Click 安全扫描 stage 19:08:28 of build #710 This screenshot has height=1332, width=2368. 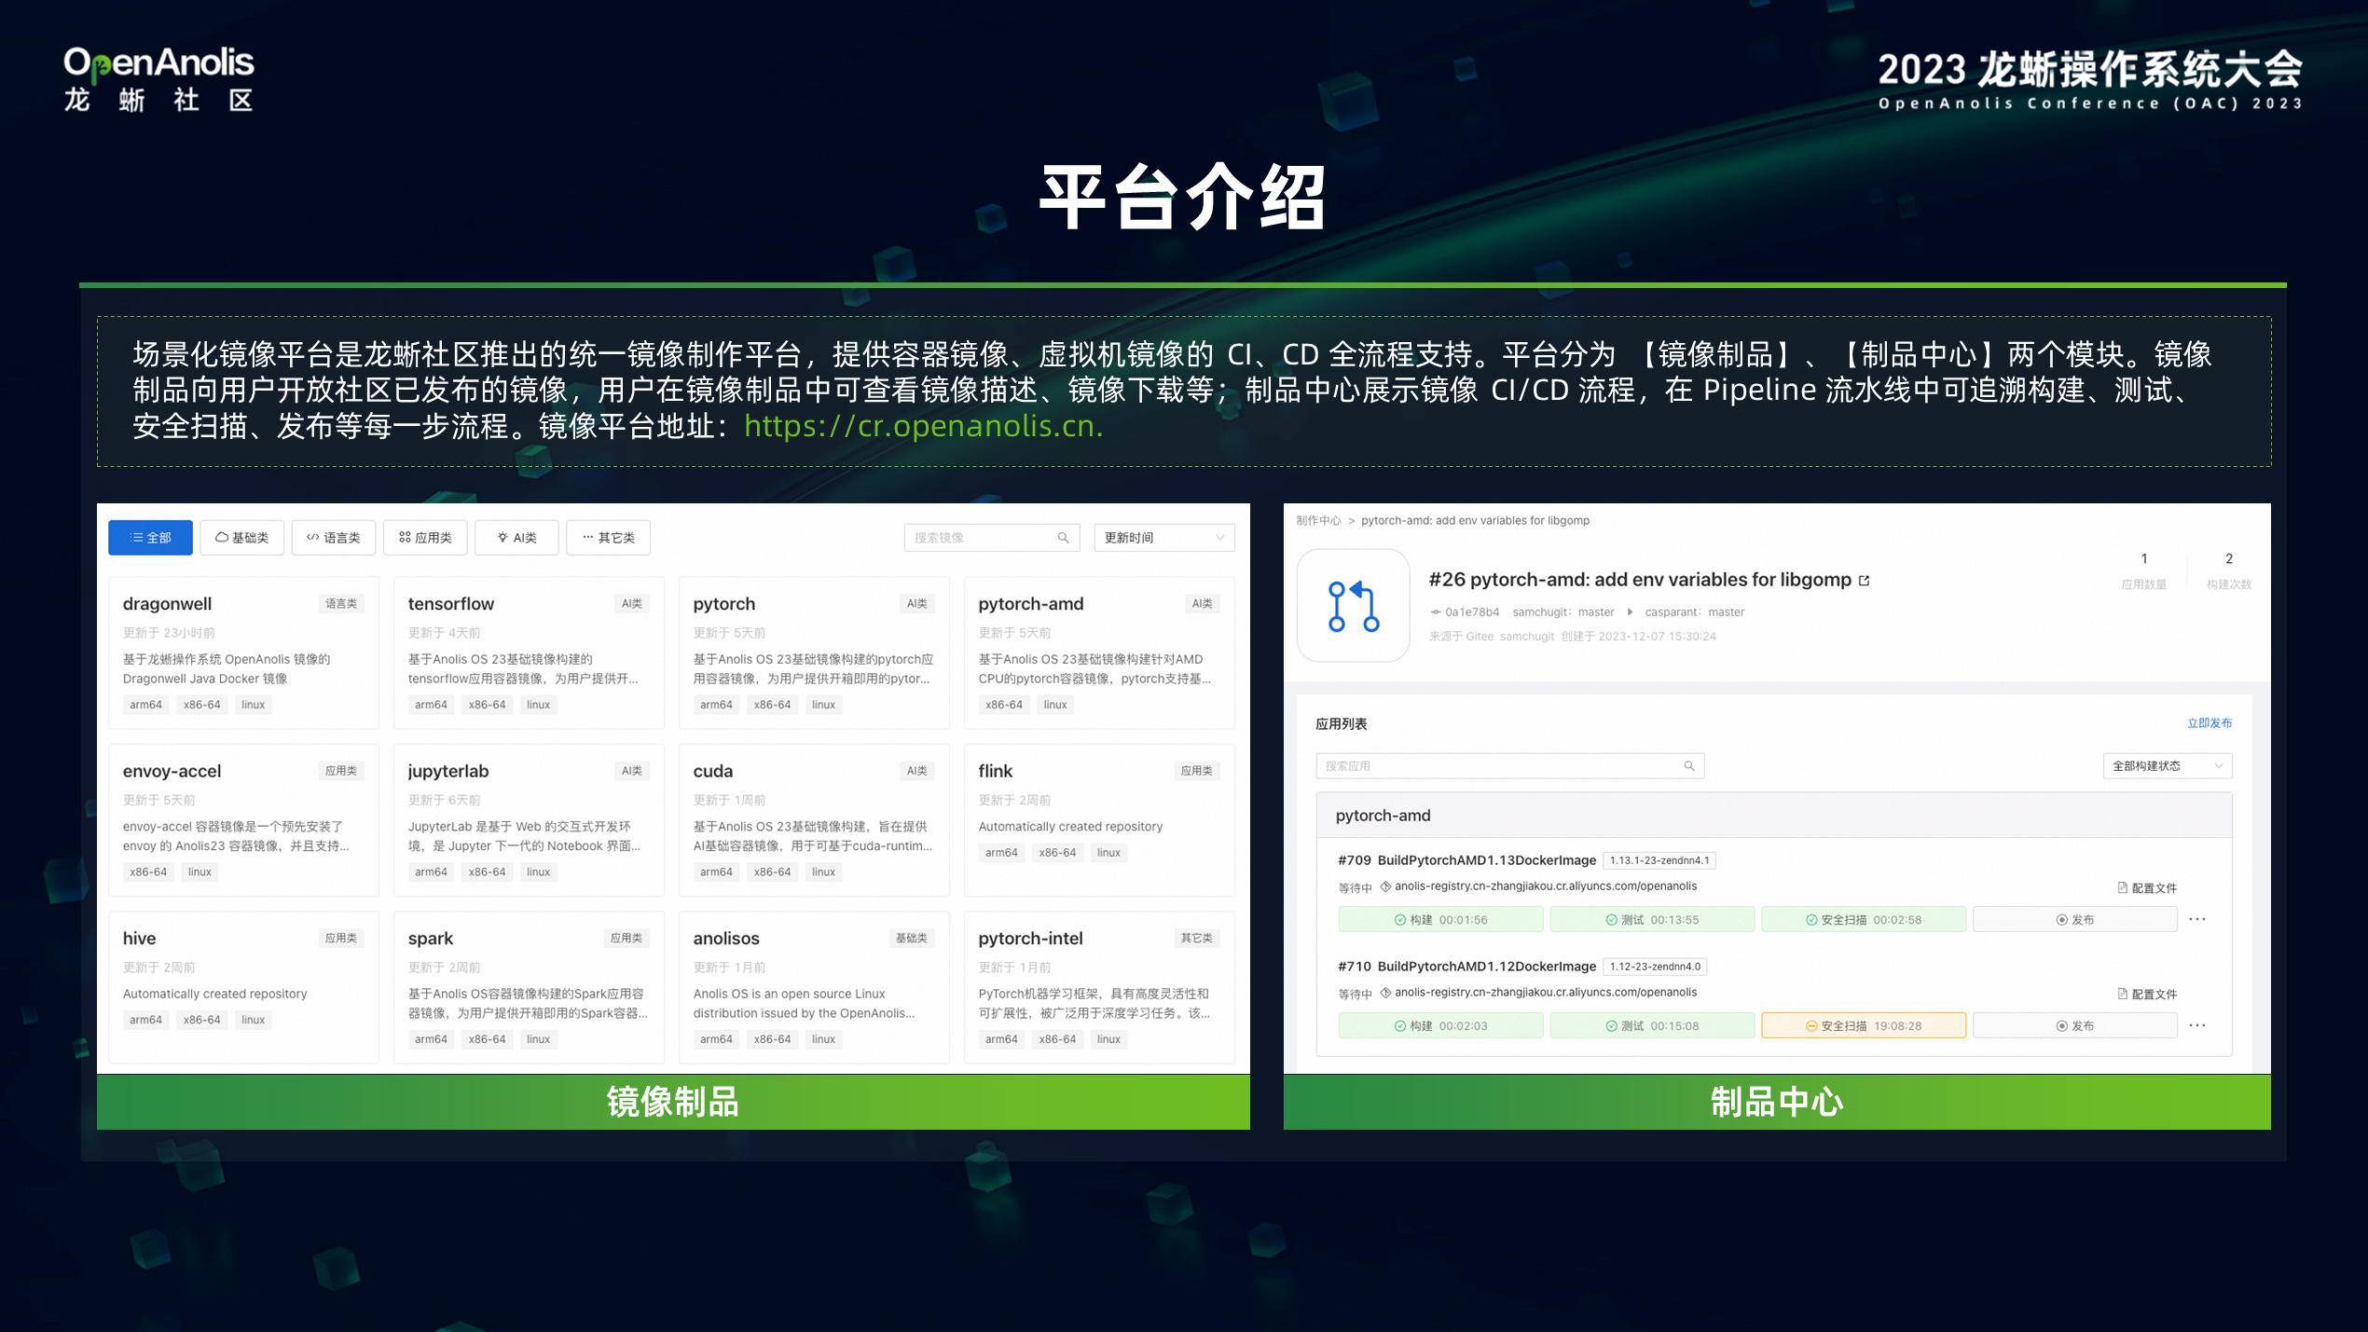1864,1025
